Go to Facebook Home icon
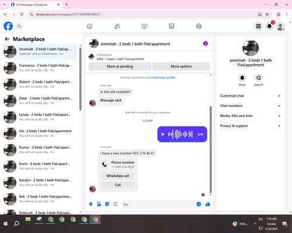Image resolution: width=292 pixels, height=233 pixels. click(89, 26)
